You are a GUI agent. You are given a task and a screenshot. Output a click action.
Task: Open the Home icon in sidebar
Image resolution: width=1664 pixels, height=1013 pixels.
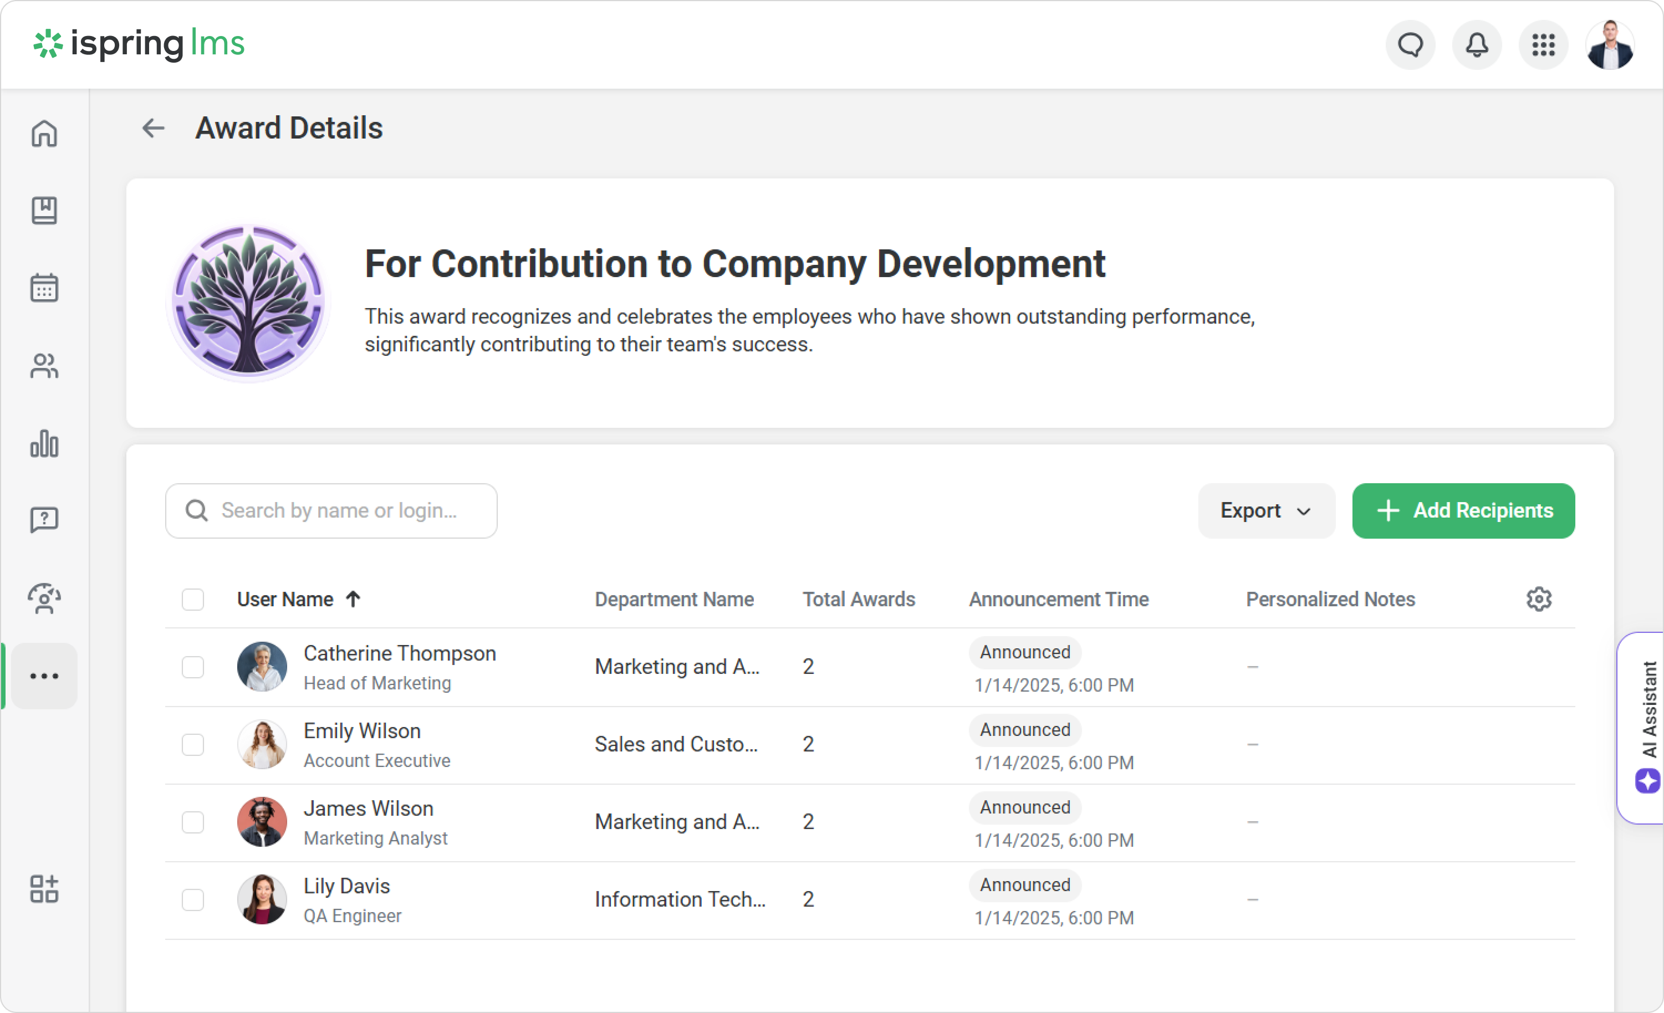(44, 133)
